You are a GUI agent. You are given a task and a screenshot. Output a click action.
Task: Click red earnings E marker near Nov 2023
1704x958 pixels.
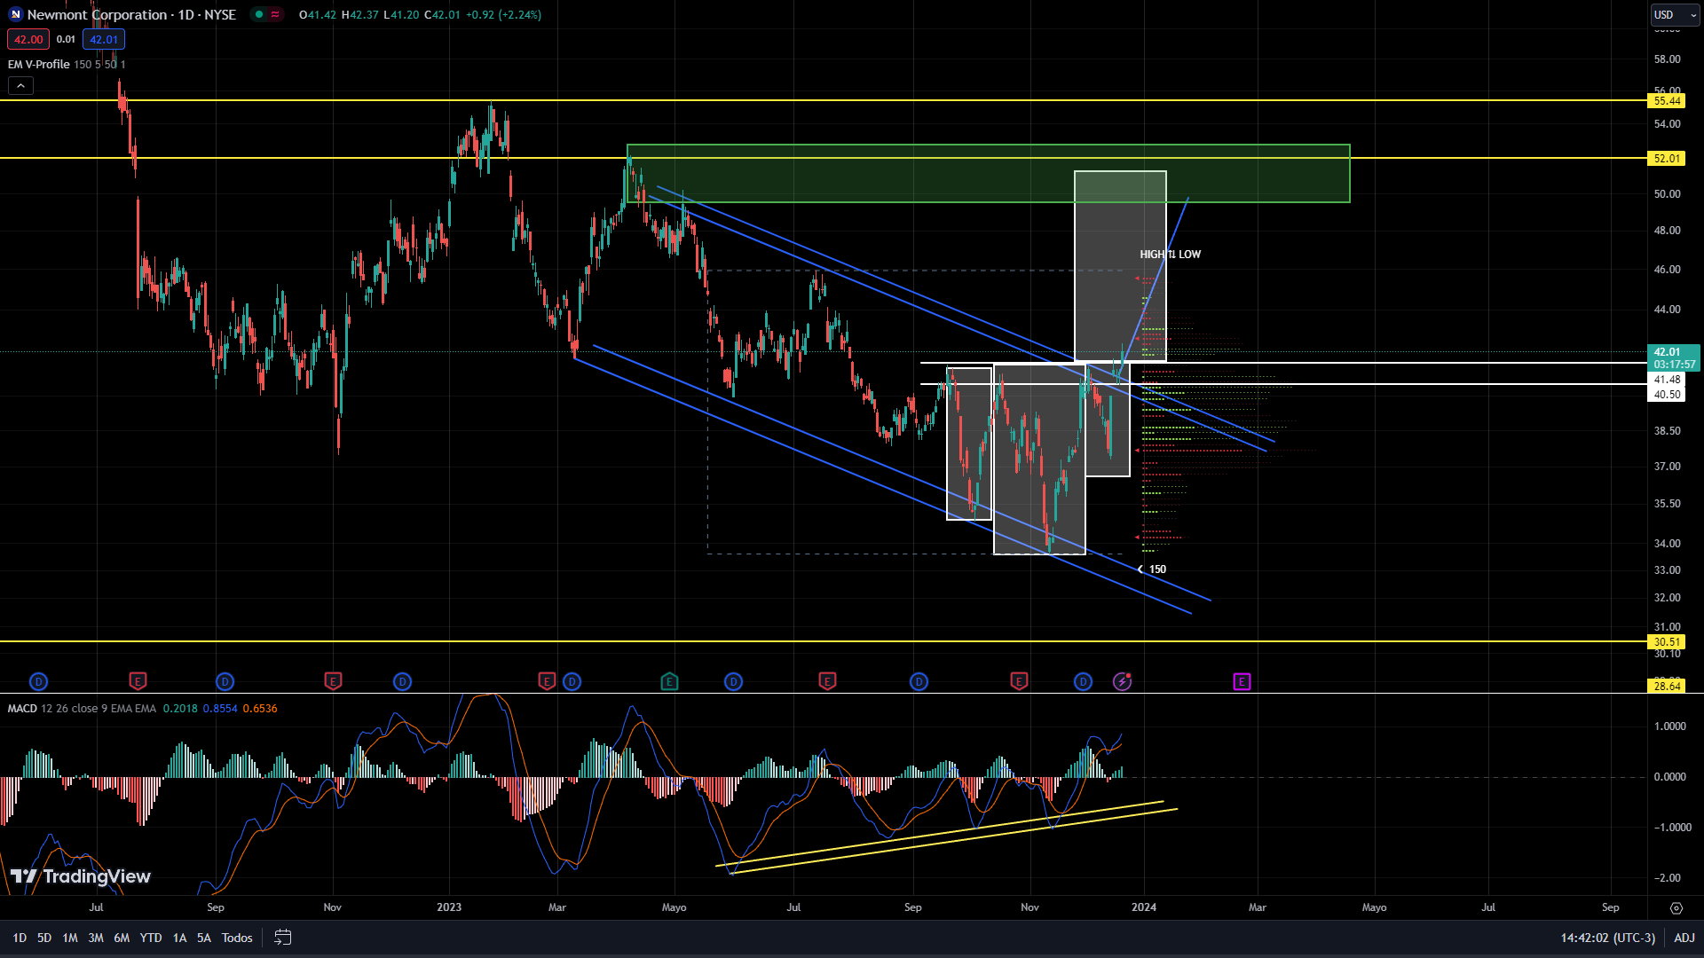coord(1019,681)
